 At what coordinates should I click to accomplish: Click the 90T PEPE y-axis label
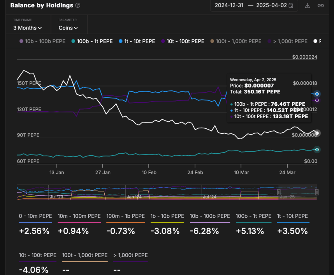point(28,135)
